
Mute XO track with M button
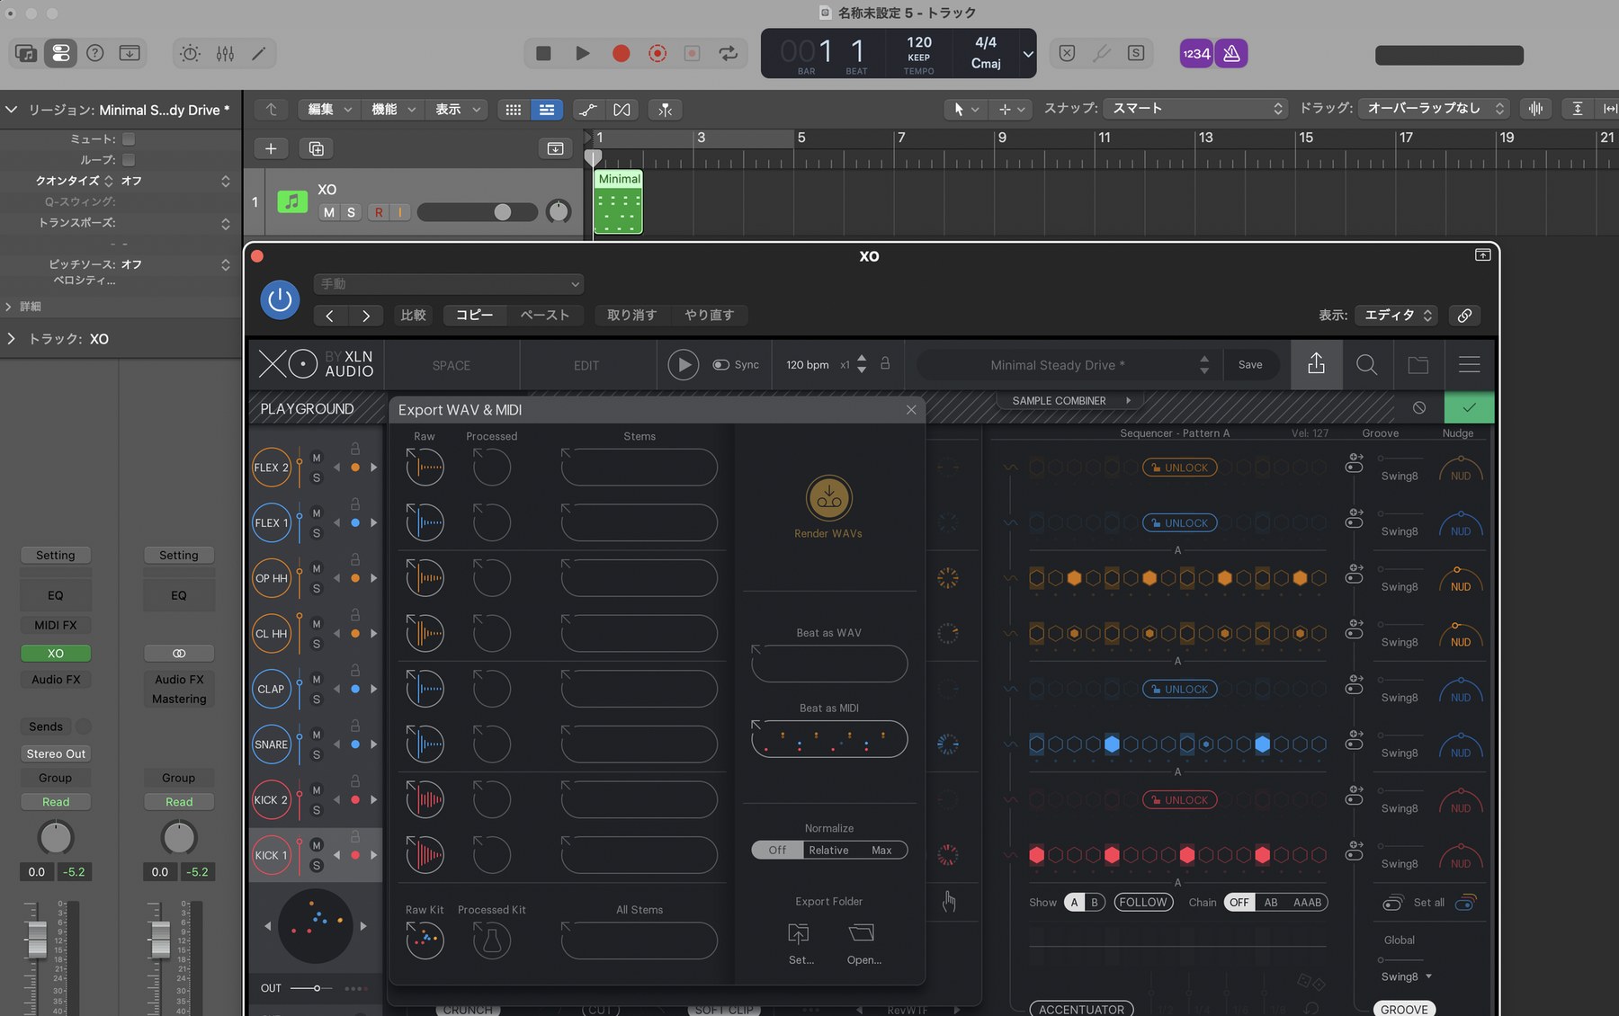pyautogui.click(x=329, y=213)
